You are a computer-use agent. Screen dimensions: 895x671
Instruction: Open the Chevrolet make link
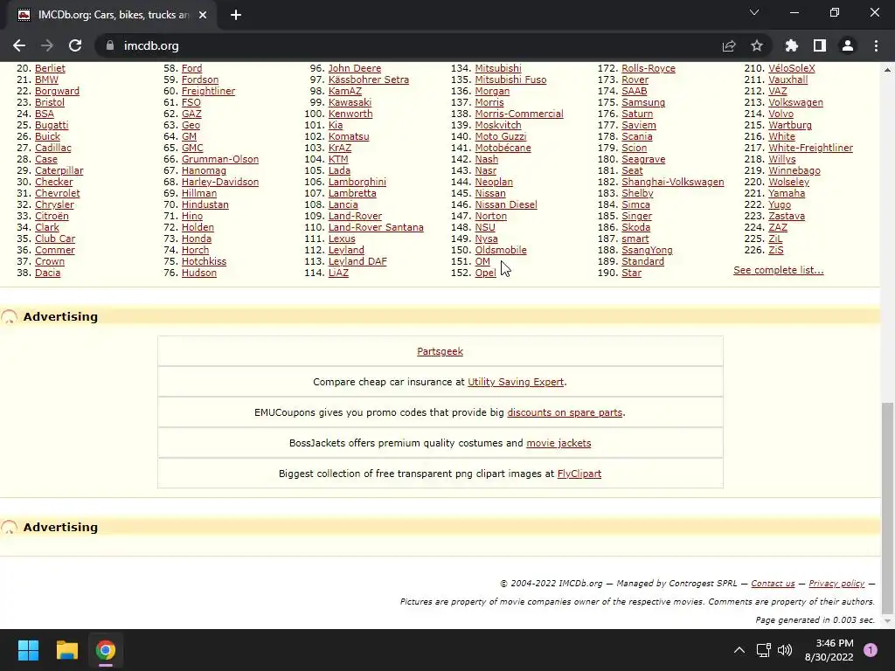58,193
